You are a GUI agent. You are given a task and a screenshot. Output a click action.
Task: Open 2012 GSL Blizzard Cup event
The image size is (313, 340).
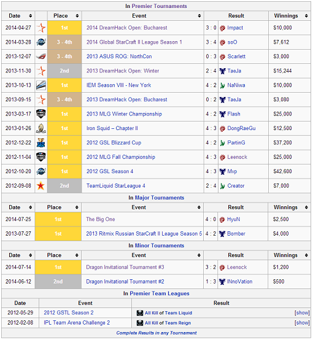[114, 142]
